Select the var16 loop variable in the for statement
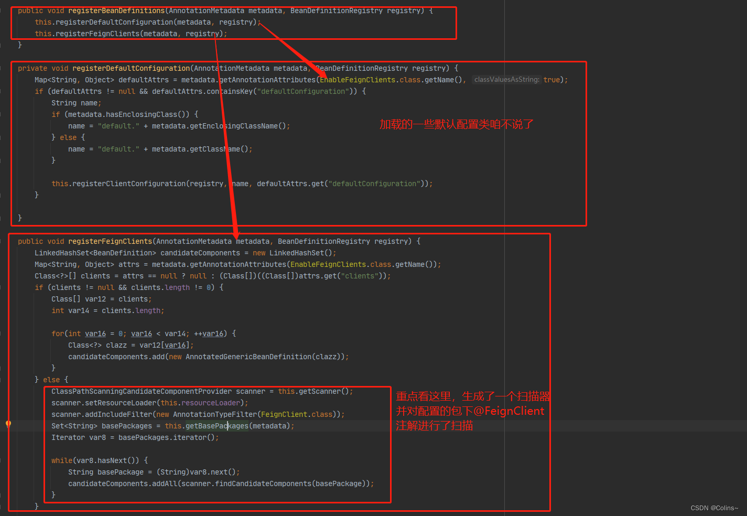 click(95, 333)
